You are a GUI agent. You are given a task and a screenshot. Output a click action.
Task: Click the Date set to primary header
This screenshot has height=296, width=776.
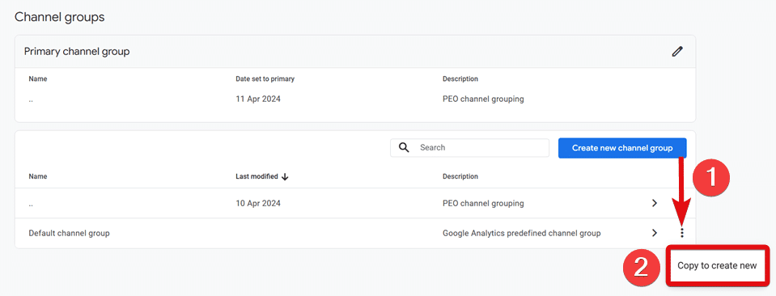click(x=265, y=79)
